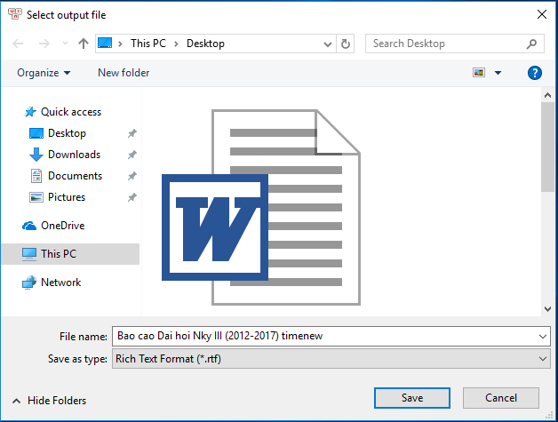Click the pin icon beside Desktop
The image size is (558, 422).
pos(132,133)
